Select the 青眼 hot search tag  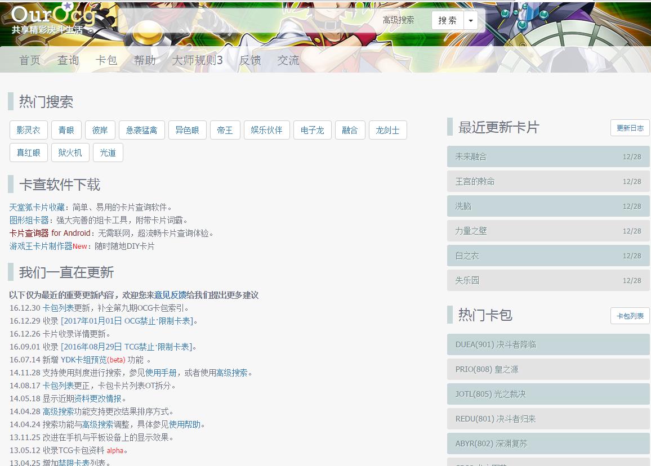tap(66, 131)
